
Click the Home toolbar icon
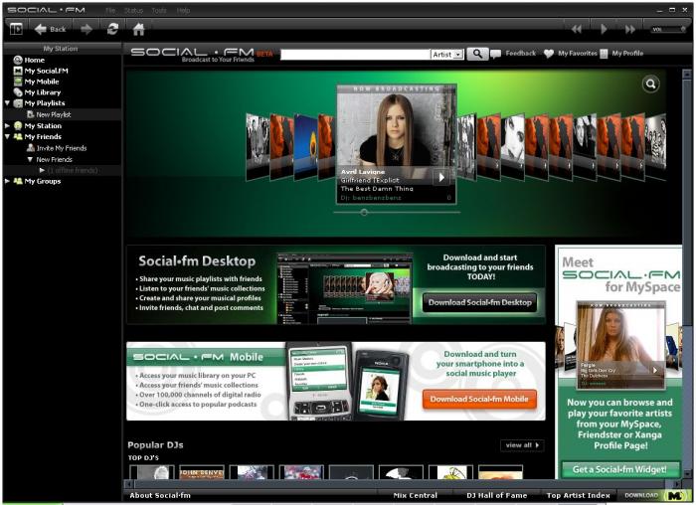138,29
